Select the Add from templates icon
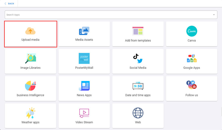The image size is (222, 130). click(138, 31)
